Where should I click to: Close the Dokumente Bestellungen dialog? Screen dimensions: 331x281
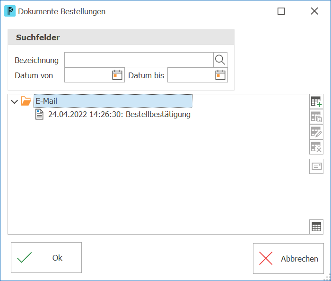click(314, 11)
